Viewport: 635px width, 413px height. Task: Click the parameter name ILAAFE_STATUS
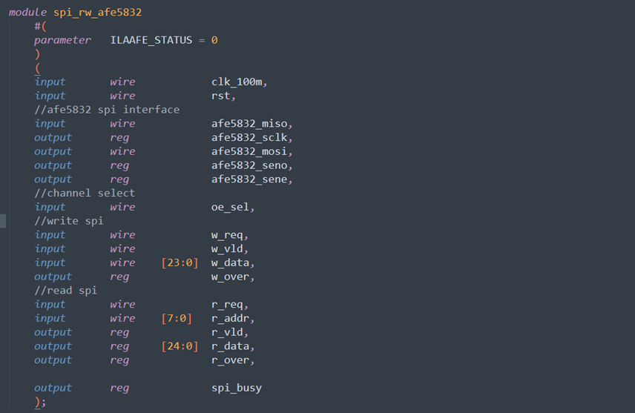pyautogui.click(x=151, y=40)
